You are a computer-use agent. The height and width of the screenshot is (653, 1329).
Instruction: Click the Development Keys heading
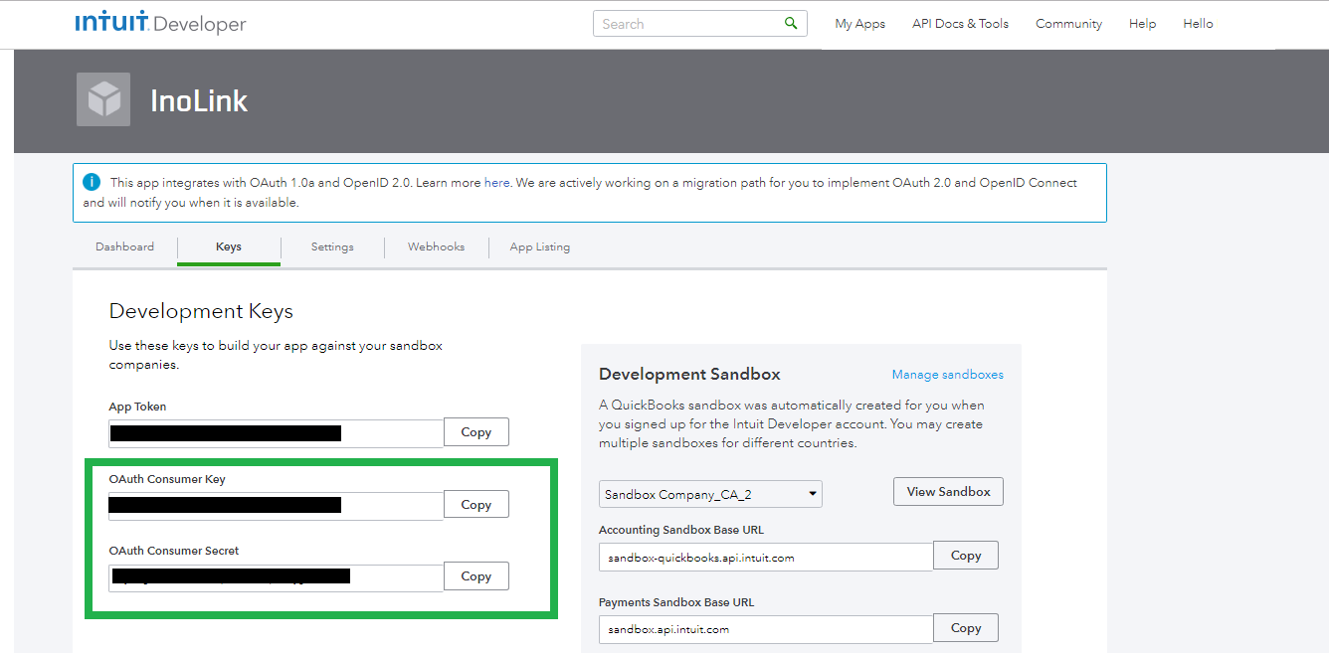[x=201, y=311]
